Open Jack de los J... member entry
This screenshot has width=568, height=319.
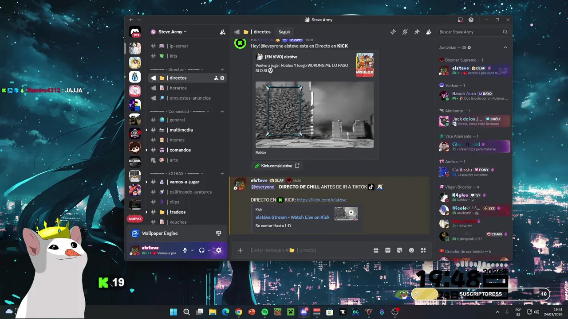pyautogui.click(x=474, y=121)
